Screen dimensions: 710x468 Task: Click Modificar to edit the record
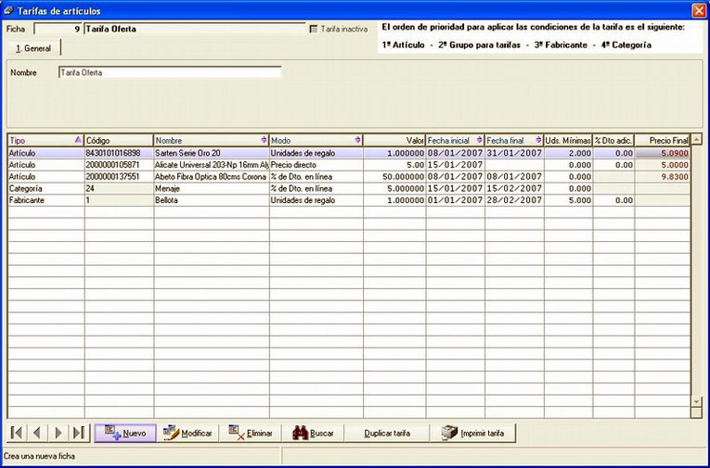click(x=187, y=433)
